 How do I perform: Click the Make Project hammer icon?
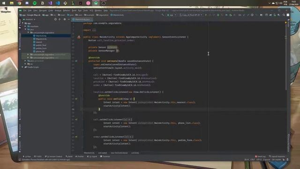[163, 15]
